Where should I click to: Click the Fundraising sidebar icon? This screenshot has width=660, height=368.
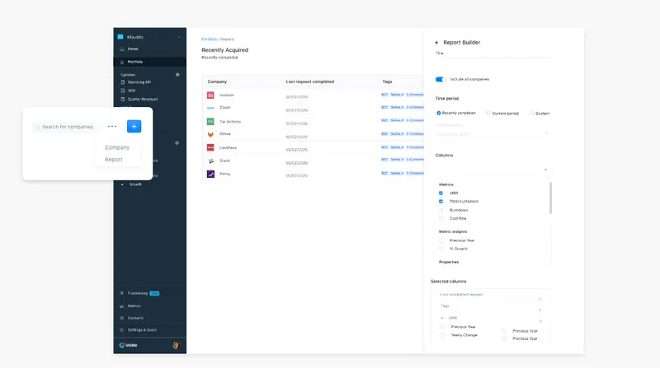[x=122, y=293]
